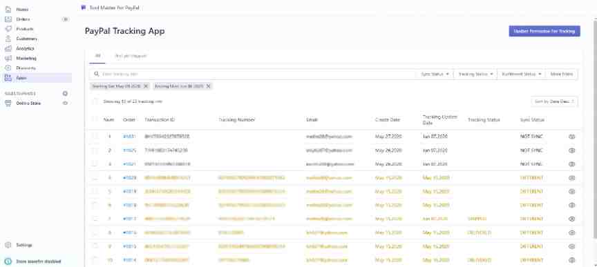597x267 pixels.
Task: Open the Customers page
Action: point(27,39)
